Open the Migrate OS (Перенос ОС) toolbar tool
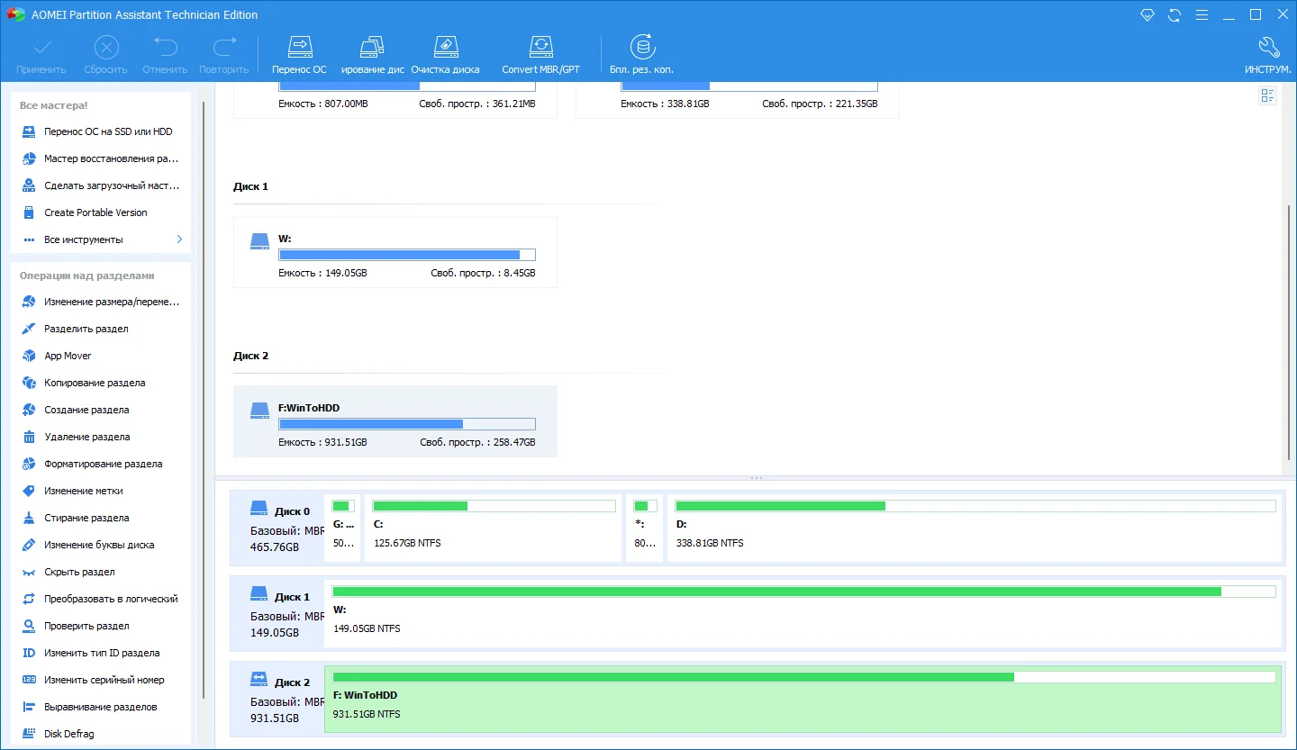The image size is (1297, 750). click(299, 56)
